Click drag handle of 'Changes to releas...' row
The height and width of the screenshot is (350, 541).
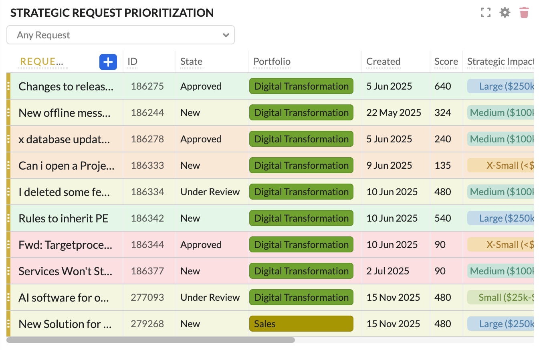point(8,86)
